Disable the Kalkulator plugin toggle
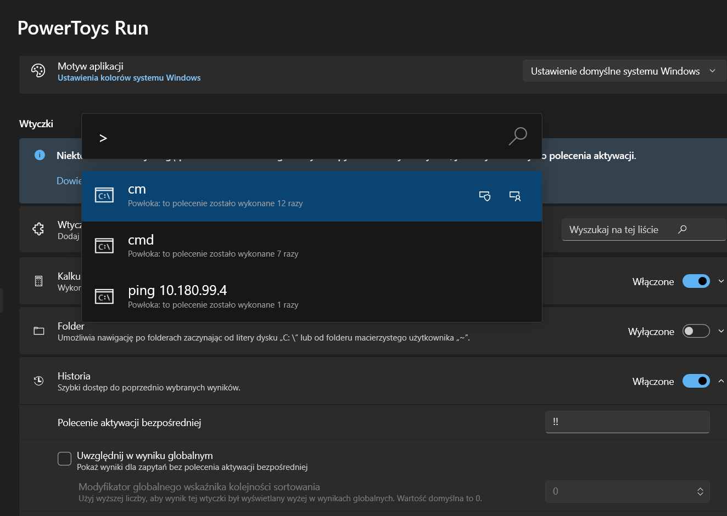The width and height of the screenshot is (727, 516). coord(696,281)
